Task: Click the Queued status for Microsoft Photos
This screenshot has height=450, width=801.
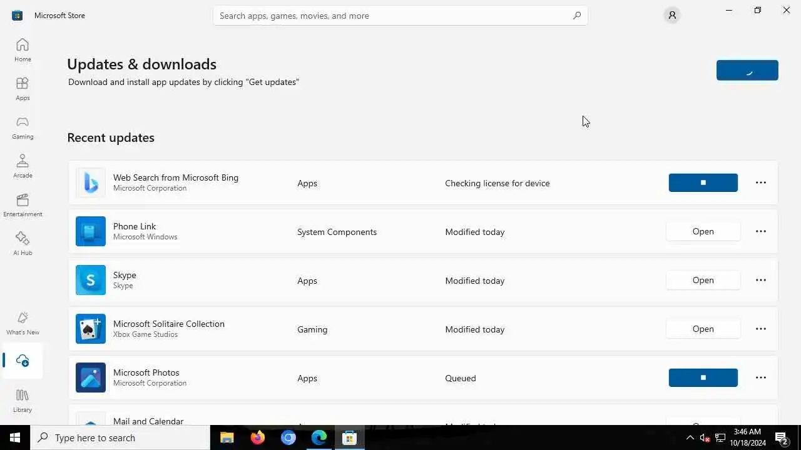Action: 461,378
